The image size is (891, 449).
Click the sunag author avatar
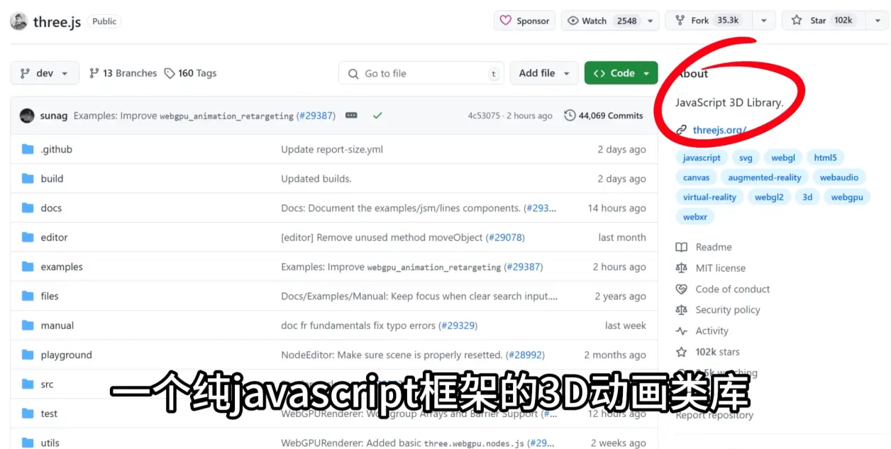tap(27, 116)
